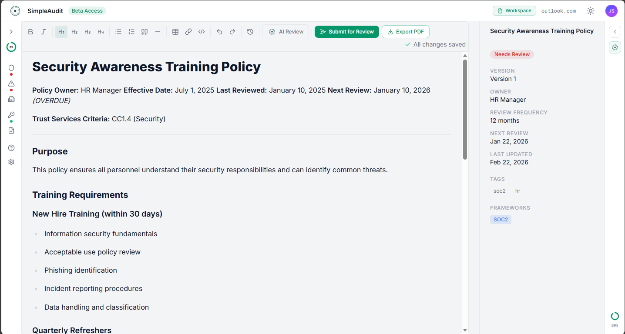The width and height of the screenshot is (625, 334).
Task: Click the warning triangle sidebar icon
Action: click(11, 83)
